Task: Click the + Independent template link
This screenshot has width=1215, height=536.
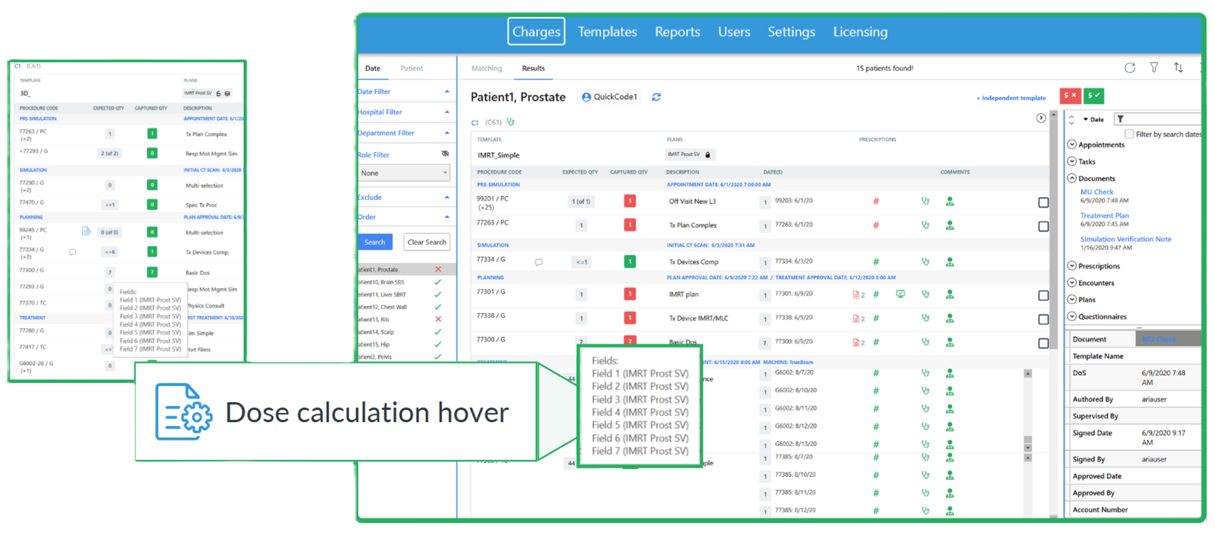Action: pyautogui.click(x=1011, y=98)
